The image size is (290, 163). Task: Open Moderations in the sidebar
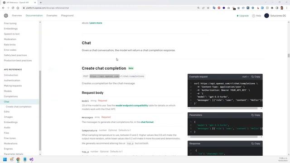click(x=10, y=144)
